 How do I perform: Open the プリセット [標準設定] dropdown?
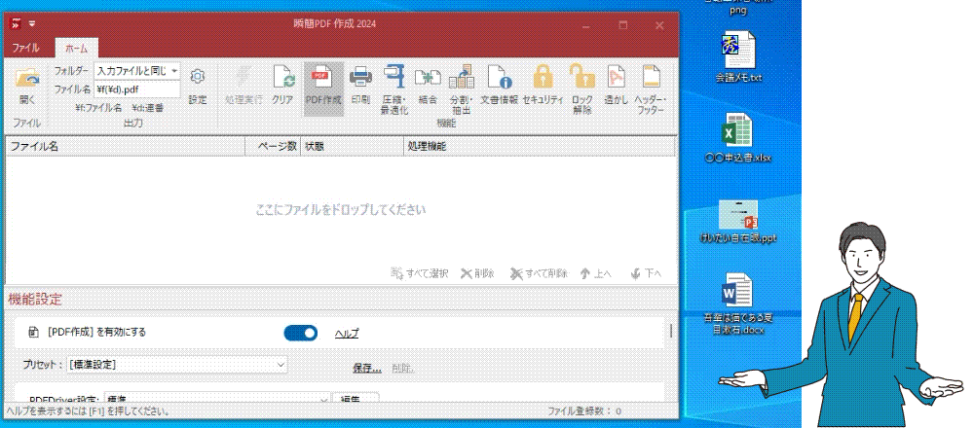177,365
